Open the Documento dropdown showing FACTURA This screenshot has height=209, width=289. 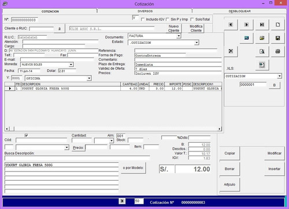coord(179,36)
